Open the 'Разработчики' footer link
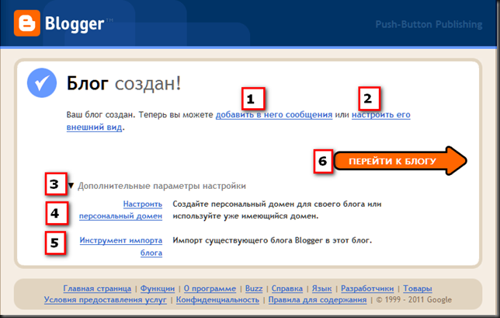This screenshot has height=318, width=500. pyautogui.click(x=367, y=288)
